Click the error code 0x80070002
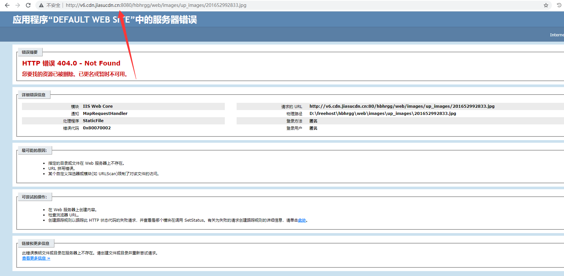This screenshot has width=564, height=276. point(97,128)
